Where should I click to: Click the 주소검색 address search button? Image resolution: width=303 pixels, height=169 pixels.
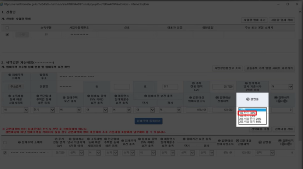click(x=16, y=86)
